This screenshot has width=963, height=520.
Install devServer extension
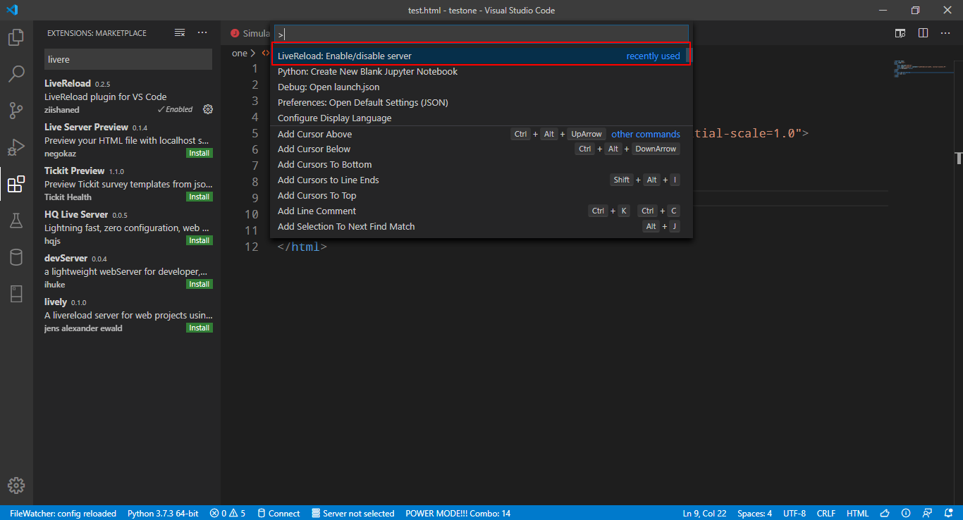pos(200,284)
